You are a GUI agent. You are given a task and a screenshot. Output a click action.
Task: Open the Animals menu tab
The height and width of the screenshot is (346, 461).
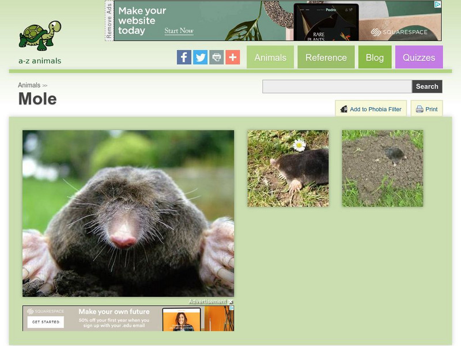coord(270,57)
